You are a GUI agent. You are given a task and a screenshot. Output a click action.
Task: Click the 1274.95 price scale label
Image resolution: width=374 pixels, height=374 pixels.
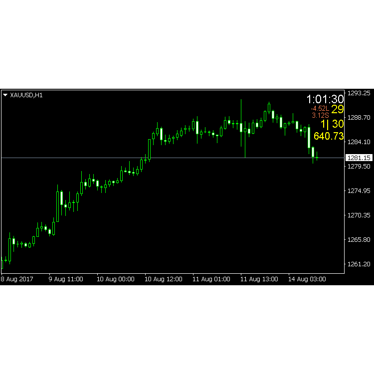tap(359, 190)
